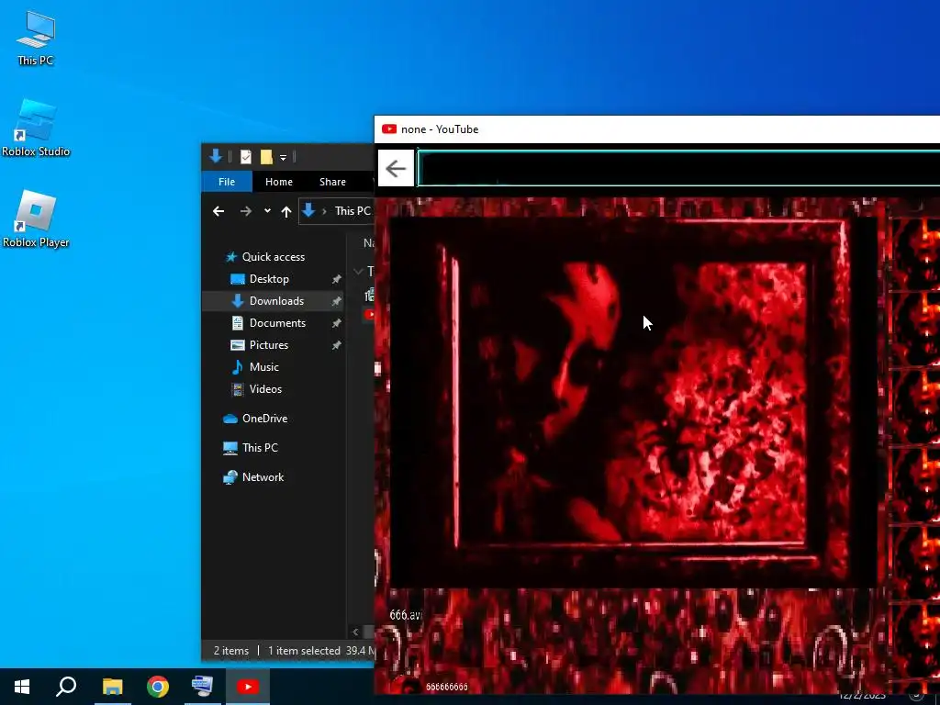
Task: Unpin Pictures using its pin icon
Action: click(336, 345)
